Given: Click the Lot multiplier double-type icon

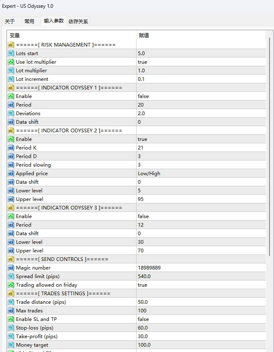Looking at the screenshot, I should click(x=11, y=71).
